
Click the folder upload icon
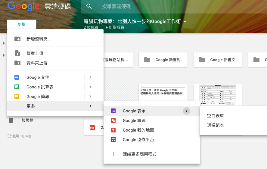tap(17, 63)
